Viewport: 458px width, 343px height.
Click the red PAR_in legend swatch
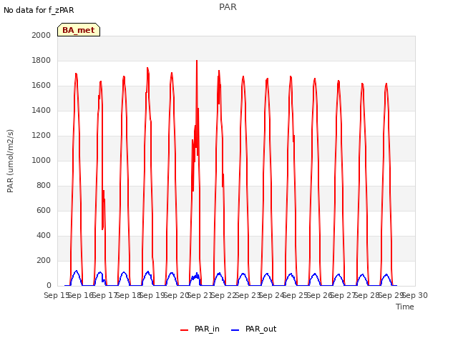tap(185, 330)
